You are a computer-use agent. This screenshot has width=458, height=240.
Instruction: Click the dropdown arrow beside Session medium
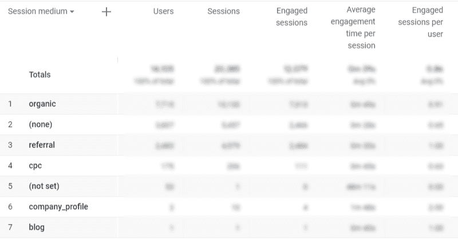click(72, 12)
